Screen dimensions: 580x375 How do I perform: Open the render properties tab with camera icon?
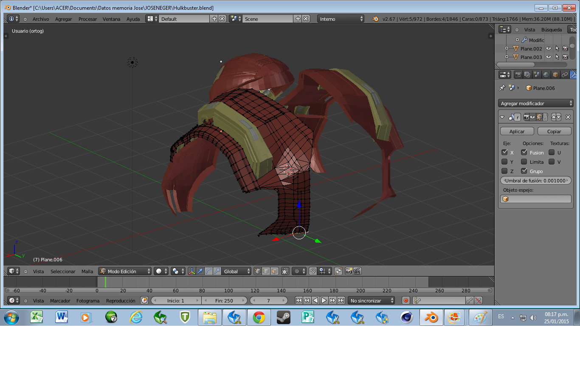pos(518,75)
